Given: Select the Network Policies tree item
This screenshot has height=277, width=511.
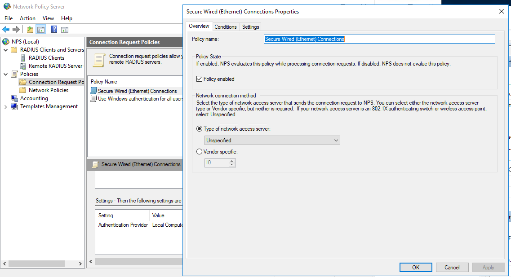Looking at the screenshot, I should (x=49, y=90).
